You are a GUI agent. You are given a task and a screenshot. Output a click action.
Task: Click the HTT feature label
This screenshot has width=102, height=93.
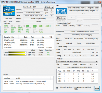[6, 30]
